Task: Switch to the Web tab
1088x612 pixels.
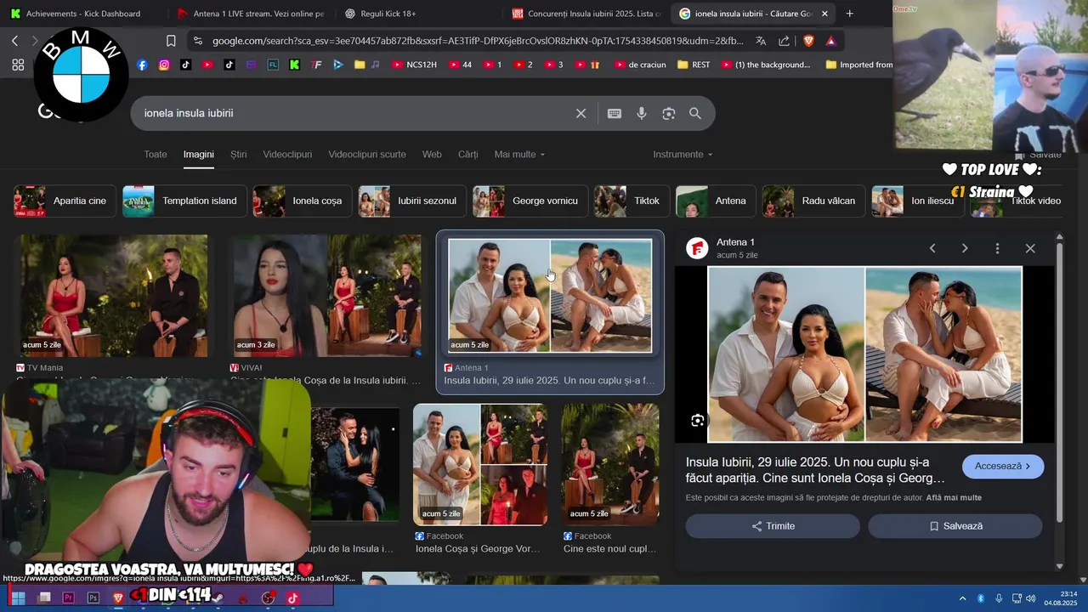Action: tap(432, 155)
